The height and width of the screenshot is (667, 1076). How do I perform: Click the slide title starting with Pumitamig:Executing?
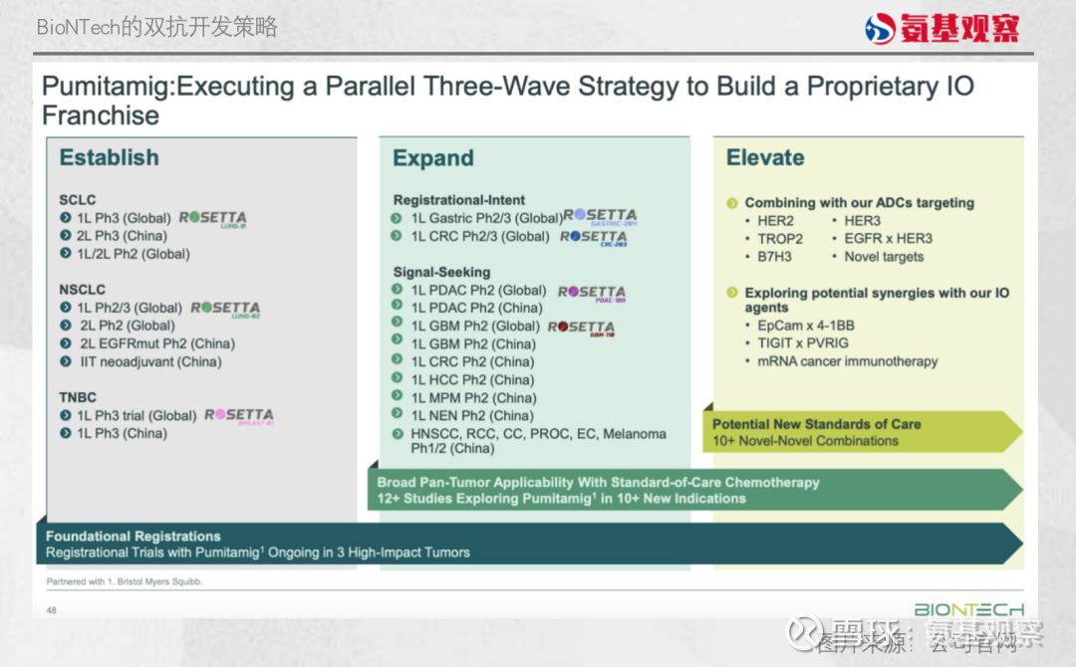508,101
